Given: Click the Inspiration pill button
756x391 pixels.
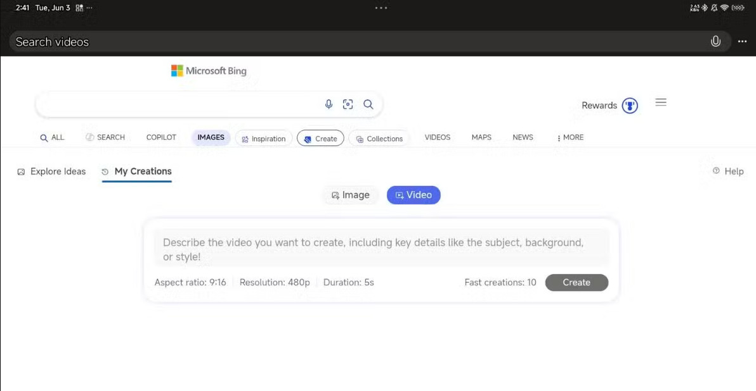Looking at the screenshot, I should click(264, 139).
